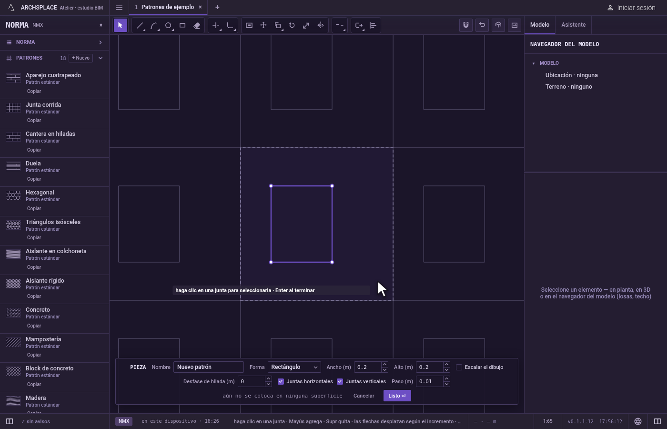Switch to the Asistente tab

pos(573,25)
